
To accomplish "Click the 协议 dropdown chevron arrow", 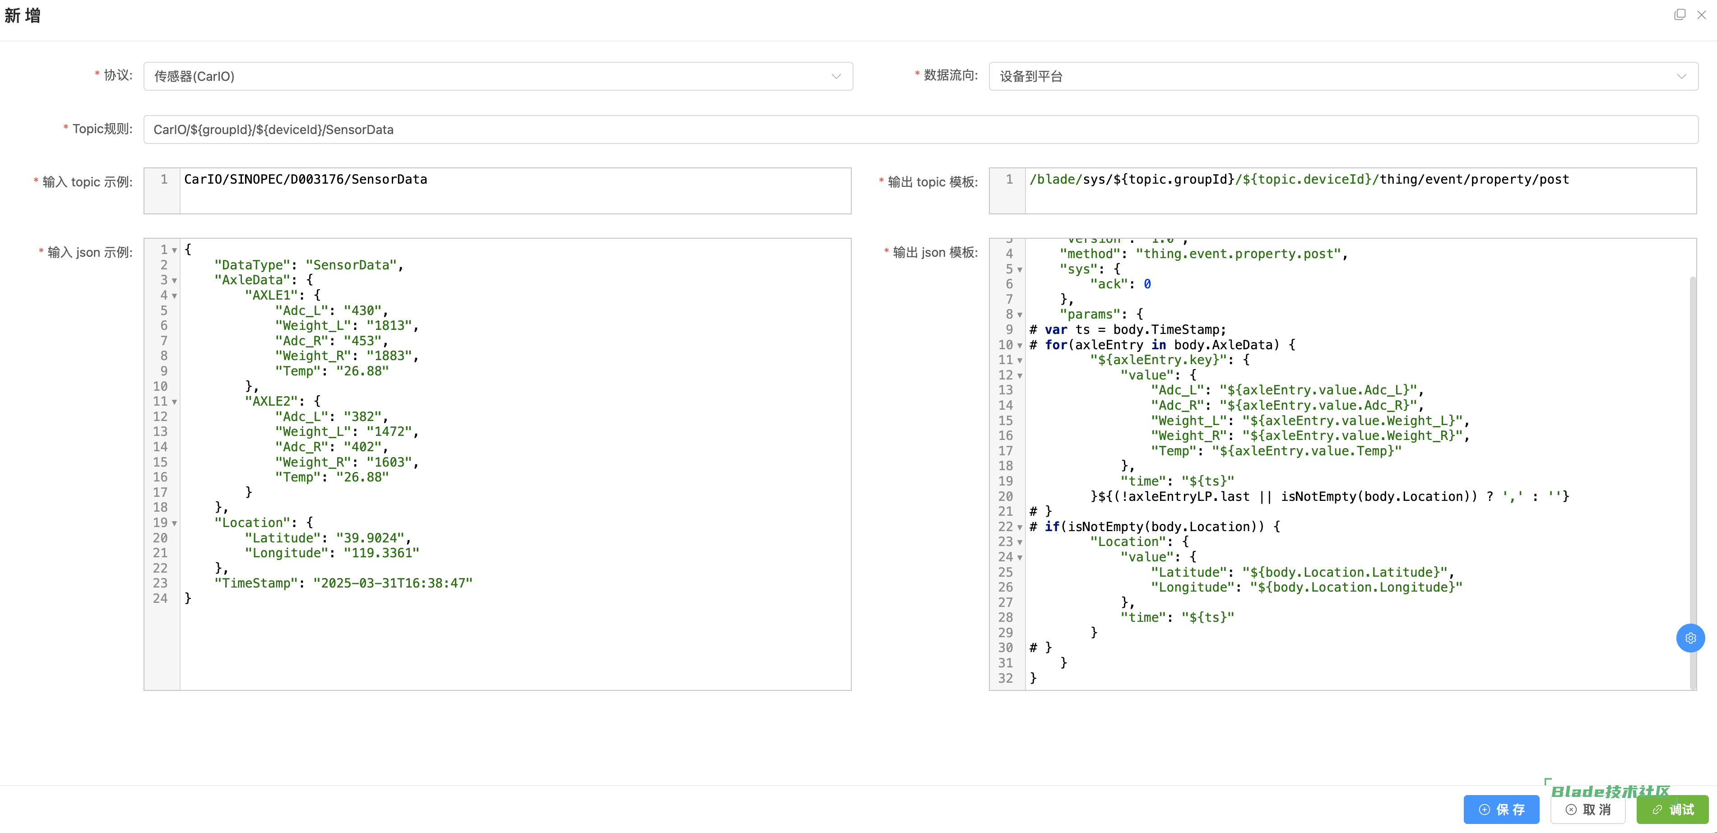I will pos(836,77).
